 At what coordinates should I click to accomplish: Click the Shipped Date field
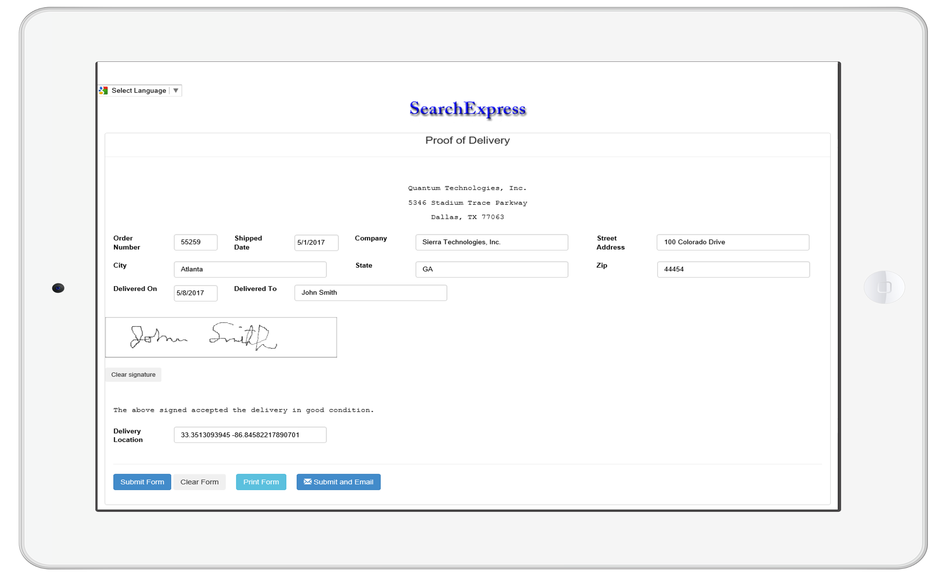[317, 243]
